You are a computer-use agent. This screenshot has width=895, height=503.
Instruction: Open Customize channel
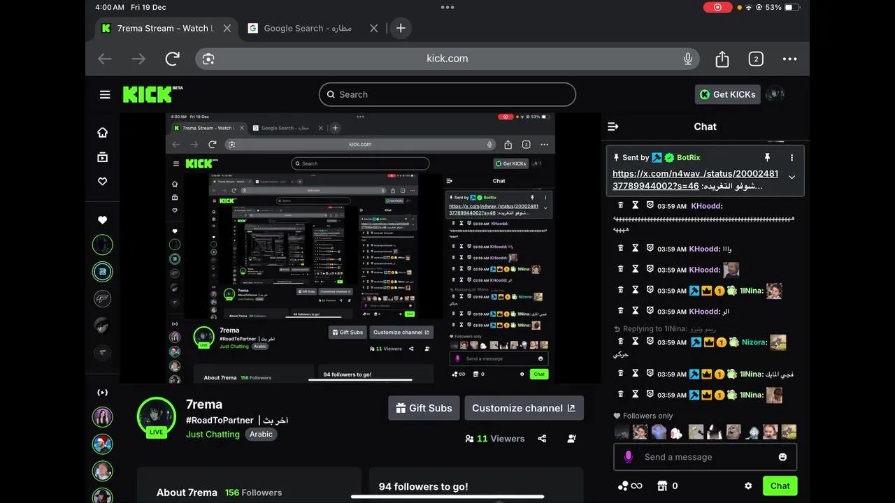coord(524,408)
